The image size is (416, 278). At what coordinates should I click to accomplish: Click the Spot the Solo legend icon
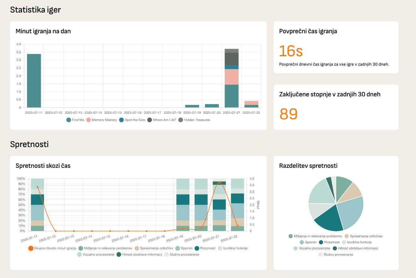point(121,120)
